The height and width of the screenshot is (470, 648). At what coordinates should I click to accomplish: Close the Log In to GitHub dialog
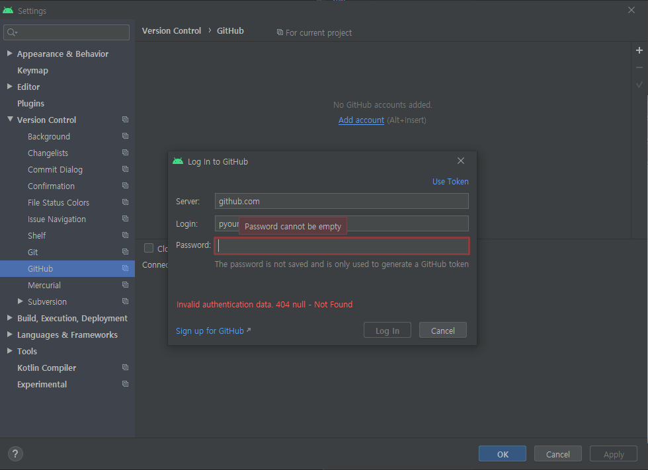click(461, 161)
